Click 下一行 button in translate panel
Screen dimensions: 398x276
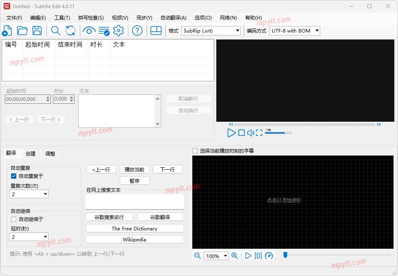[x=168, y=169]
